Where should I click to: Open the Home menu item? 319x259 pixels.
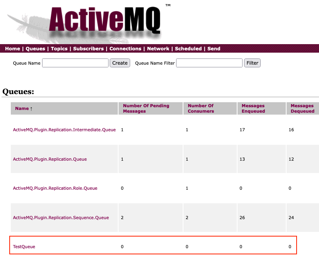click(x=13, y=48)
